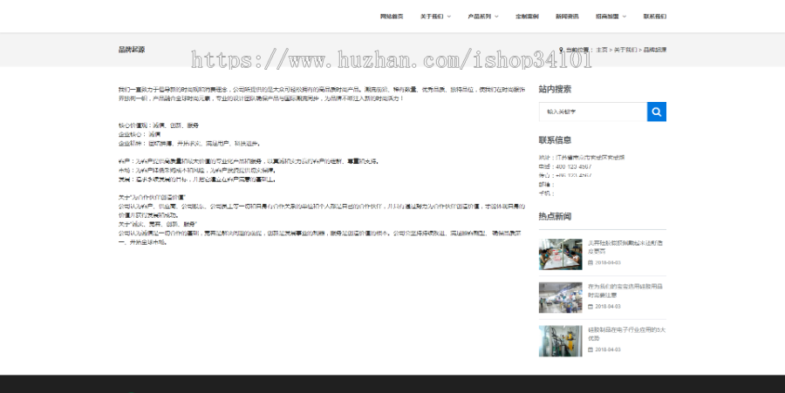
Task: Expand the 产品系列 menu chevron
Action: click(x=496, y=17)
